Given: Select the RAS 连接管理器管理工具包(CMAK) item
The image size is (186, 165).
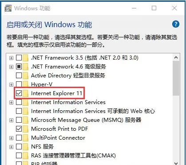Looking at the screenshot, I should coord(73,156).
